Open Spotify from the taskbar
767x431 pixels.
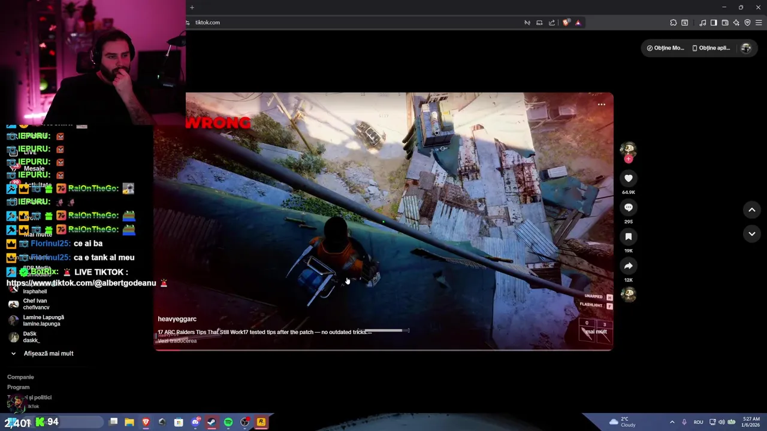[228, 422]
